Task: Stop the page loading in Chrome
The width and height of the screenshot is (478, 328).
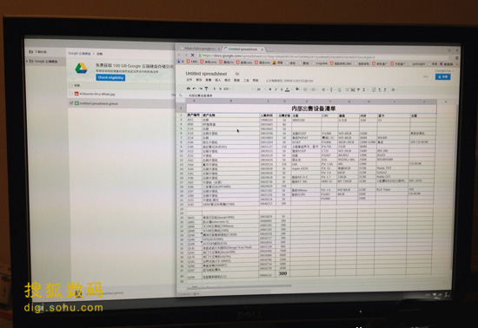Action: (193, 55)
